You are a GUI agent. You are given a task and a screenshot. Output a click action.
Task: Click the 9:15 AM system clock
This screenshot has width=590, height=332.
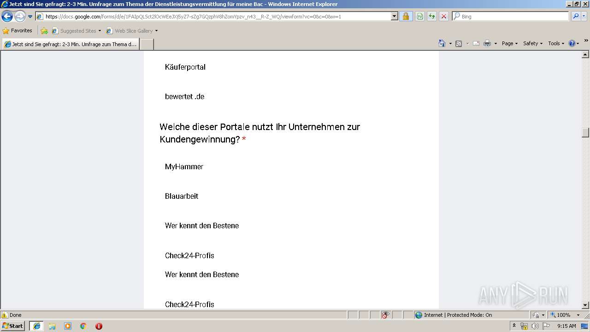(566, 326)
